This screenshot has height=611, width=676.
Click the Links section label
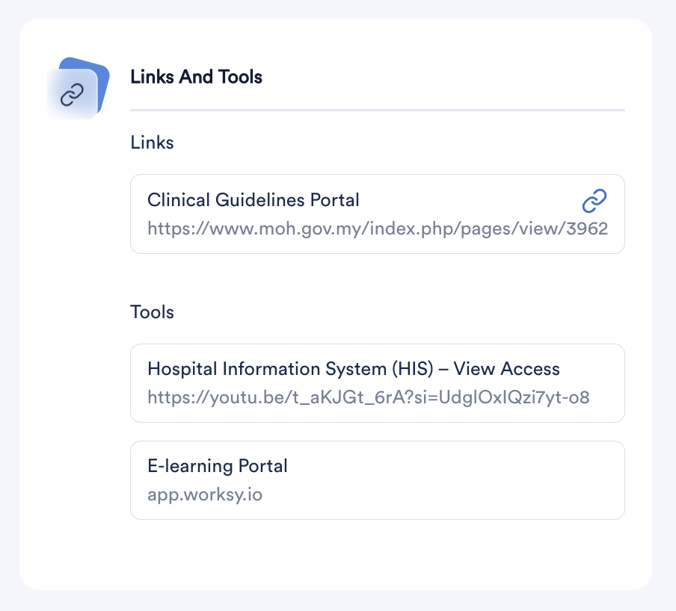[152, 143]
